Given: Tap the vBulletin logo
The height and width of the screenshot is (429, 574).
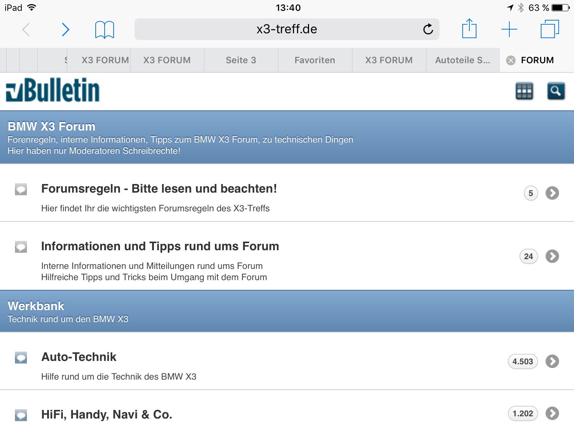Looking at the screenshot, I should coord(53,90).
